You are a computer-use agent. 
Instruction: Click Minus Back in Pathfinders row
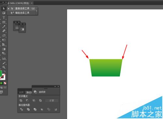point(56,109)
